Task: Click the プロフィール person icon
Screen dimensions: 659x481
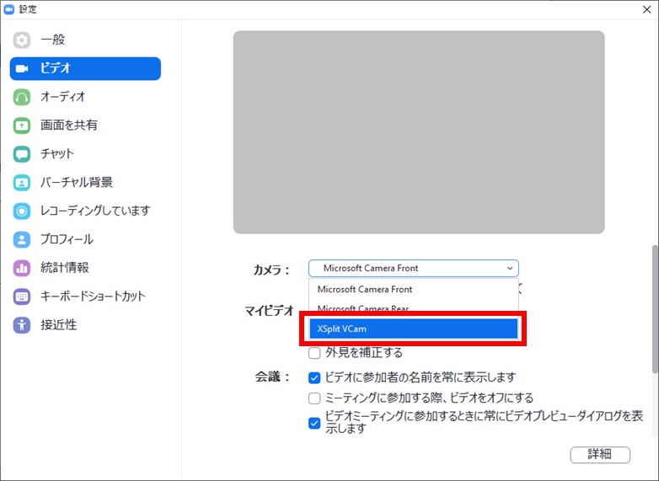Action: pos(21,239)
